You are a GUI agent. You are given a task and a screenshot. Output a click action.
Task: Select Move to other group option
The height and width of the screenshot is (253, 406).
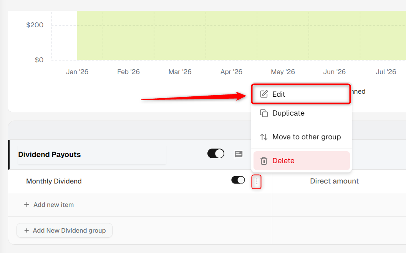click(x=302, y=137)
